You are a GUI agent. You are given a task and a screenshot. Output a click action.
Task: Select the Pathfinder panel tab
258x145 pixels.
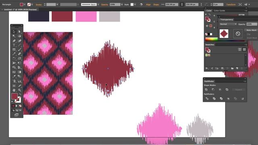point(209,81)
